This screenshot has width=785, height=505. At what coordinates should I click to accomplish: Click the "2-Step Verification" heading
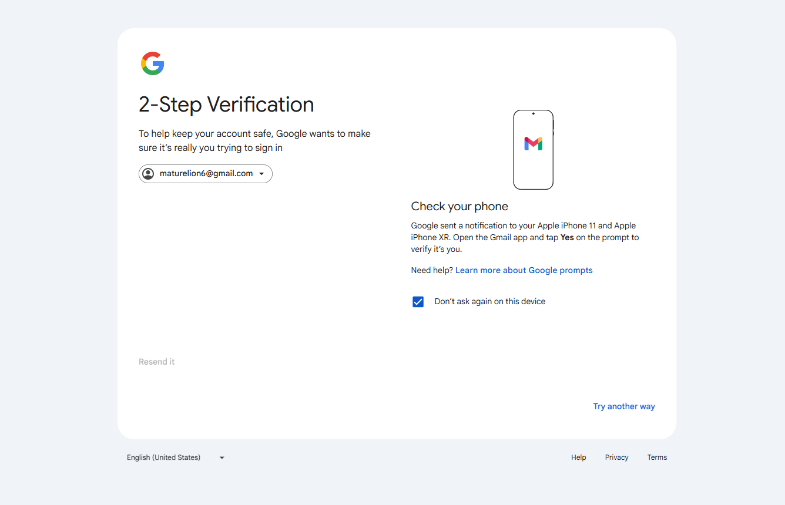(226, 105)
